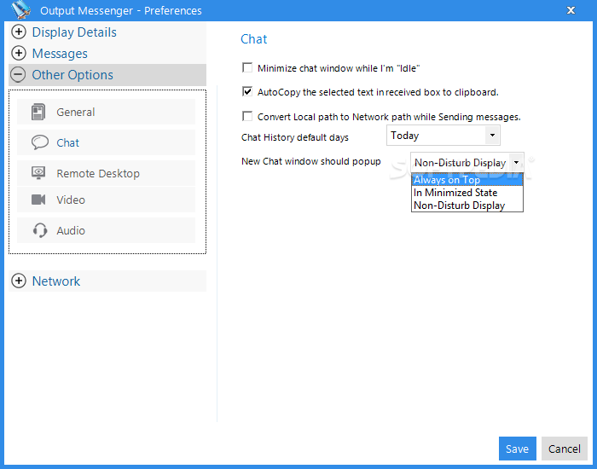
Task: Click 'New Chat window should popup' label
Action: 311,161
